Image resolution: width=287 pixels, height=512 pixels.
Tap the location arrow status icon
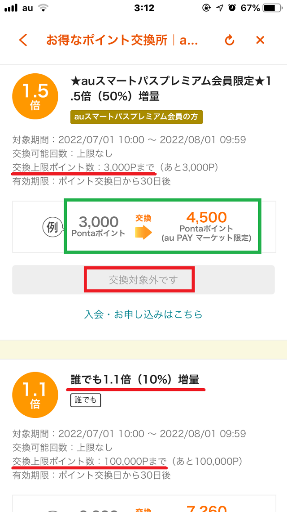[x=220, y=8]
